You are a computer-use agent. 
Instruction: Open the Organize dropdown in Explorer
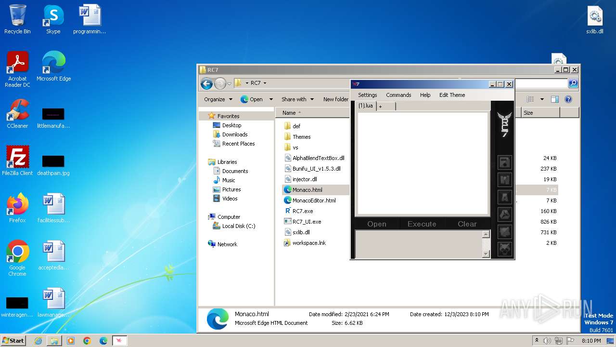(218, 99)
